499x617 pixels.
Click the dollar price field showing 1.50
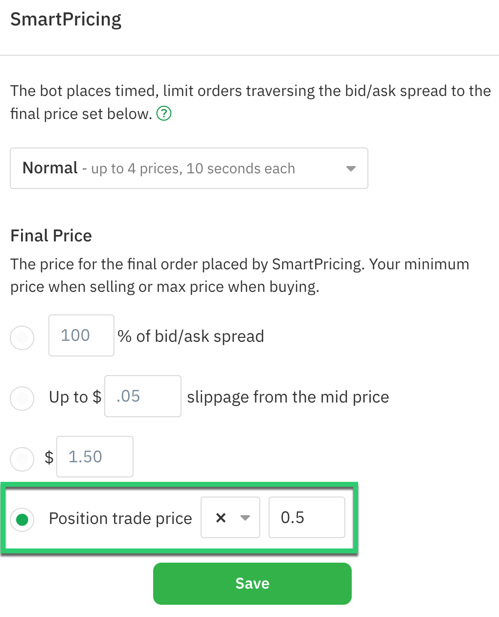tap(94, 456)
